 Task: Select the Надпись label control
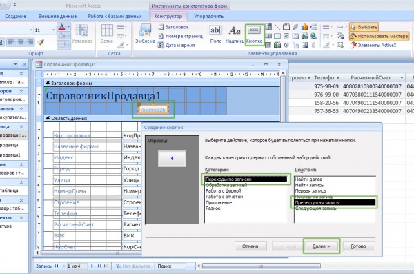pyautogui.click(x=235, y=34)
